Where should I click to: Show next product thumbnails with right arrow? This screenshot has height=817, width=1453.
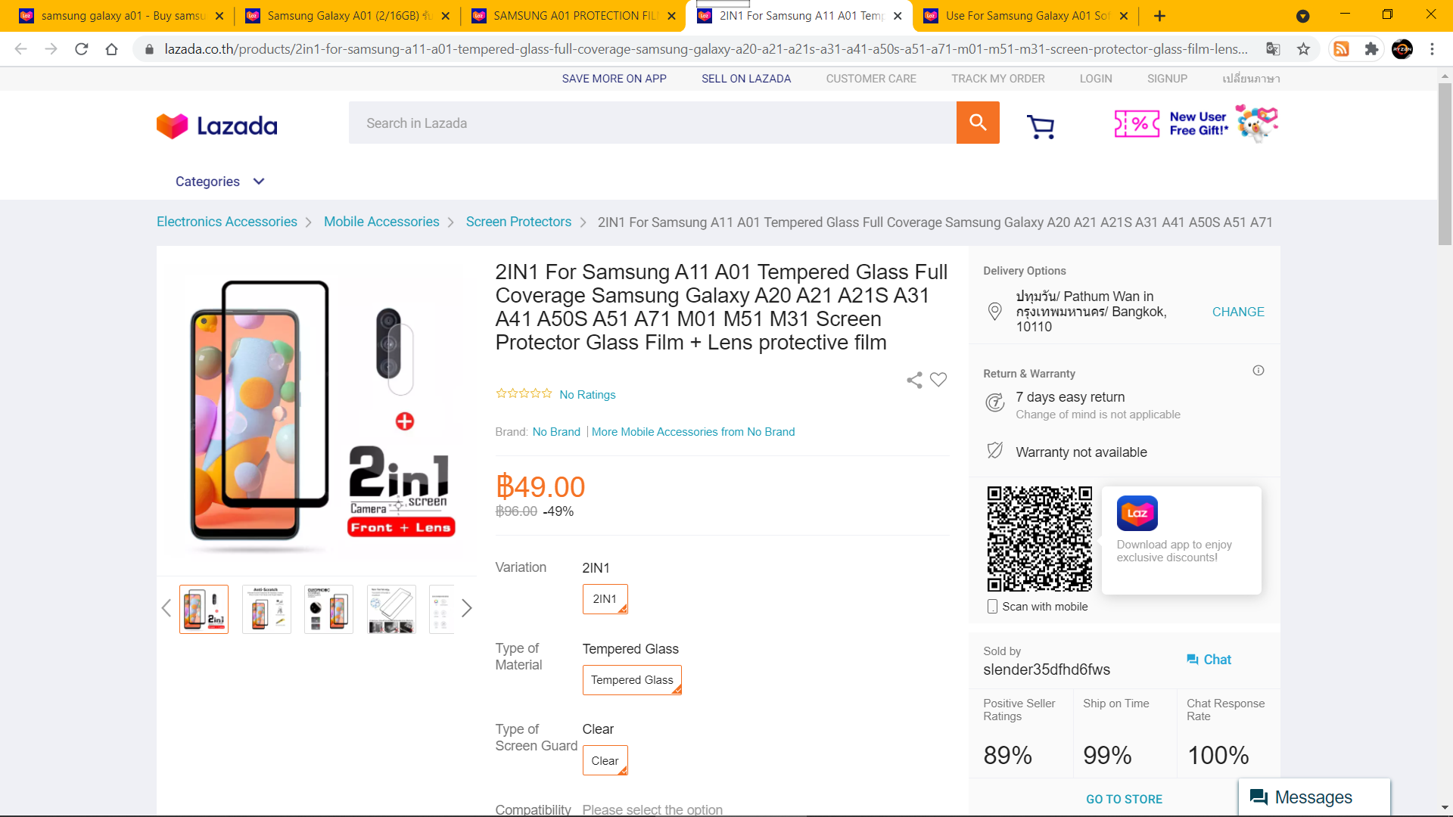pos(467,608)
